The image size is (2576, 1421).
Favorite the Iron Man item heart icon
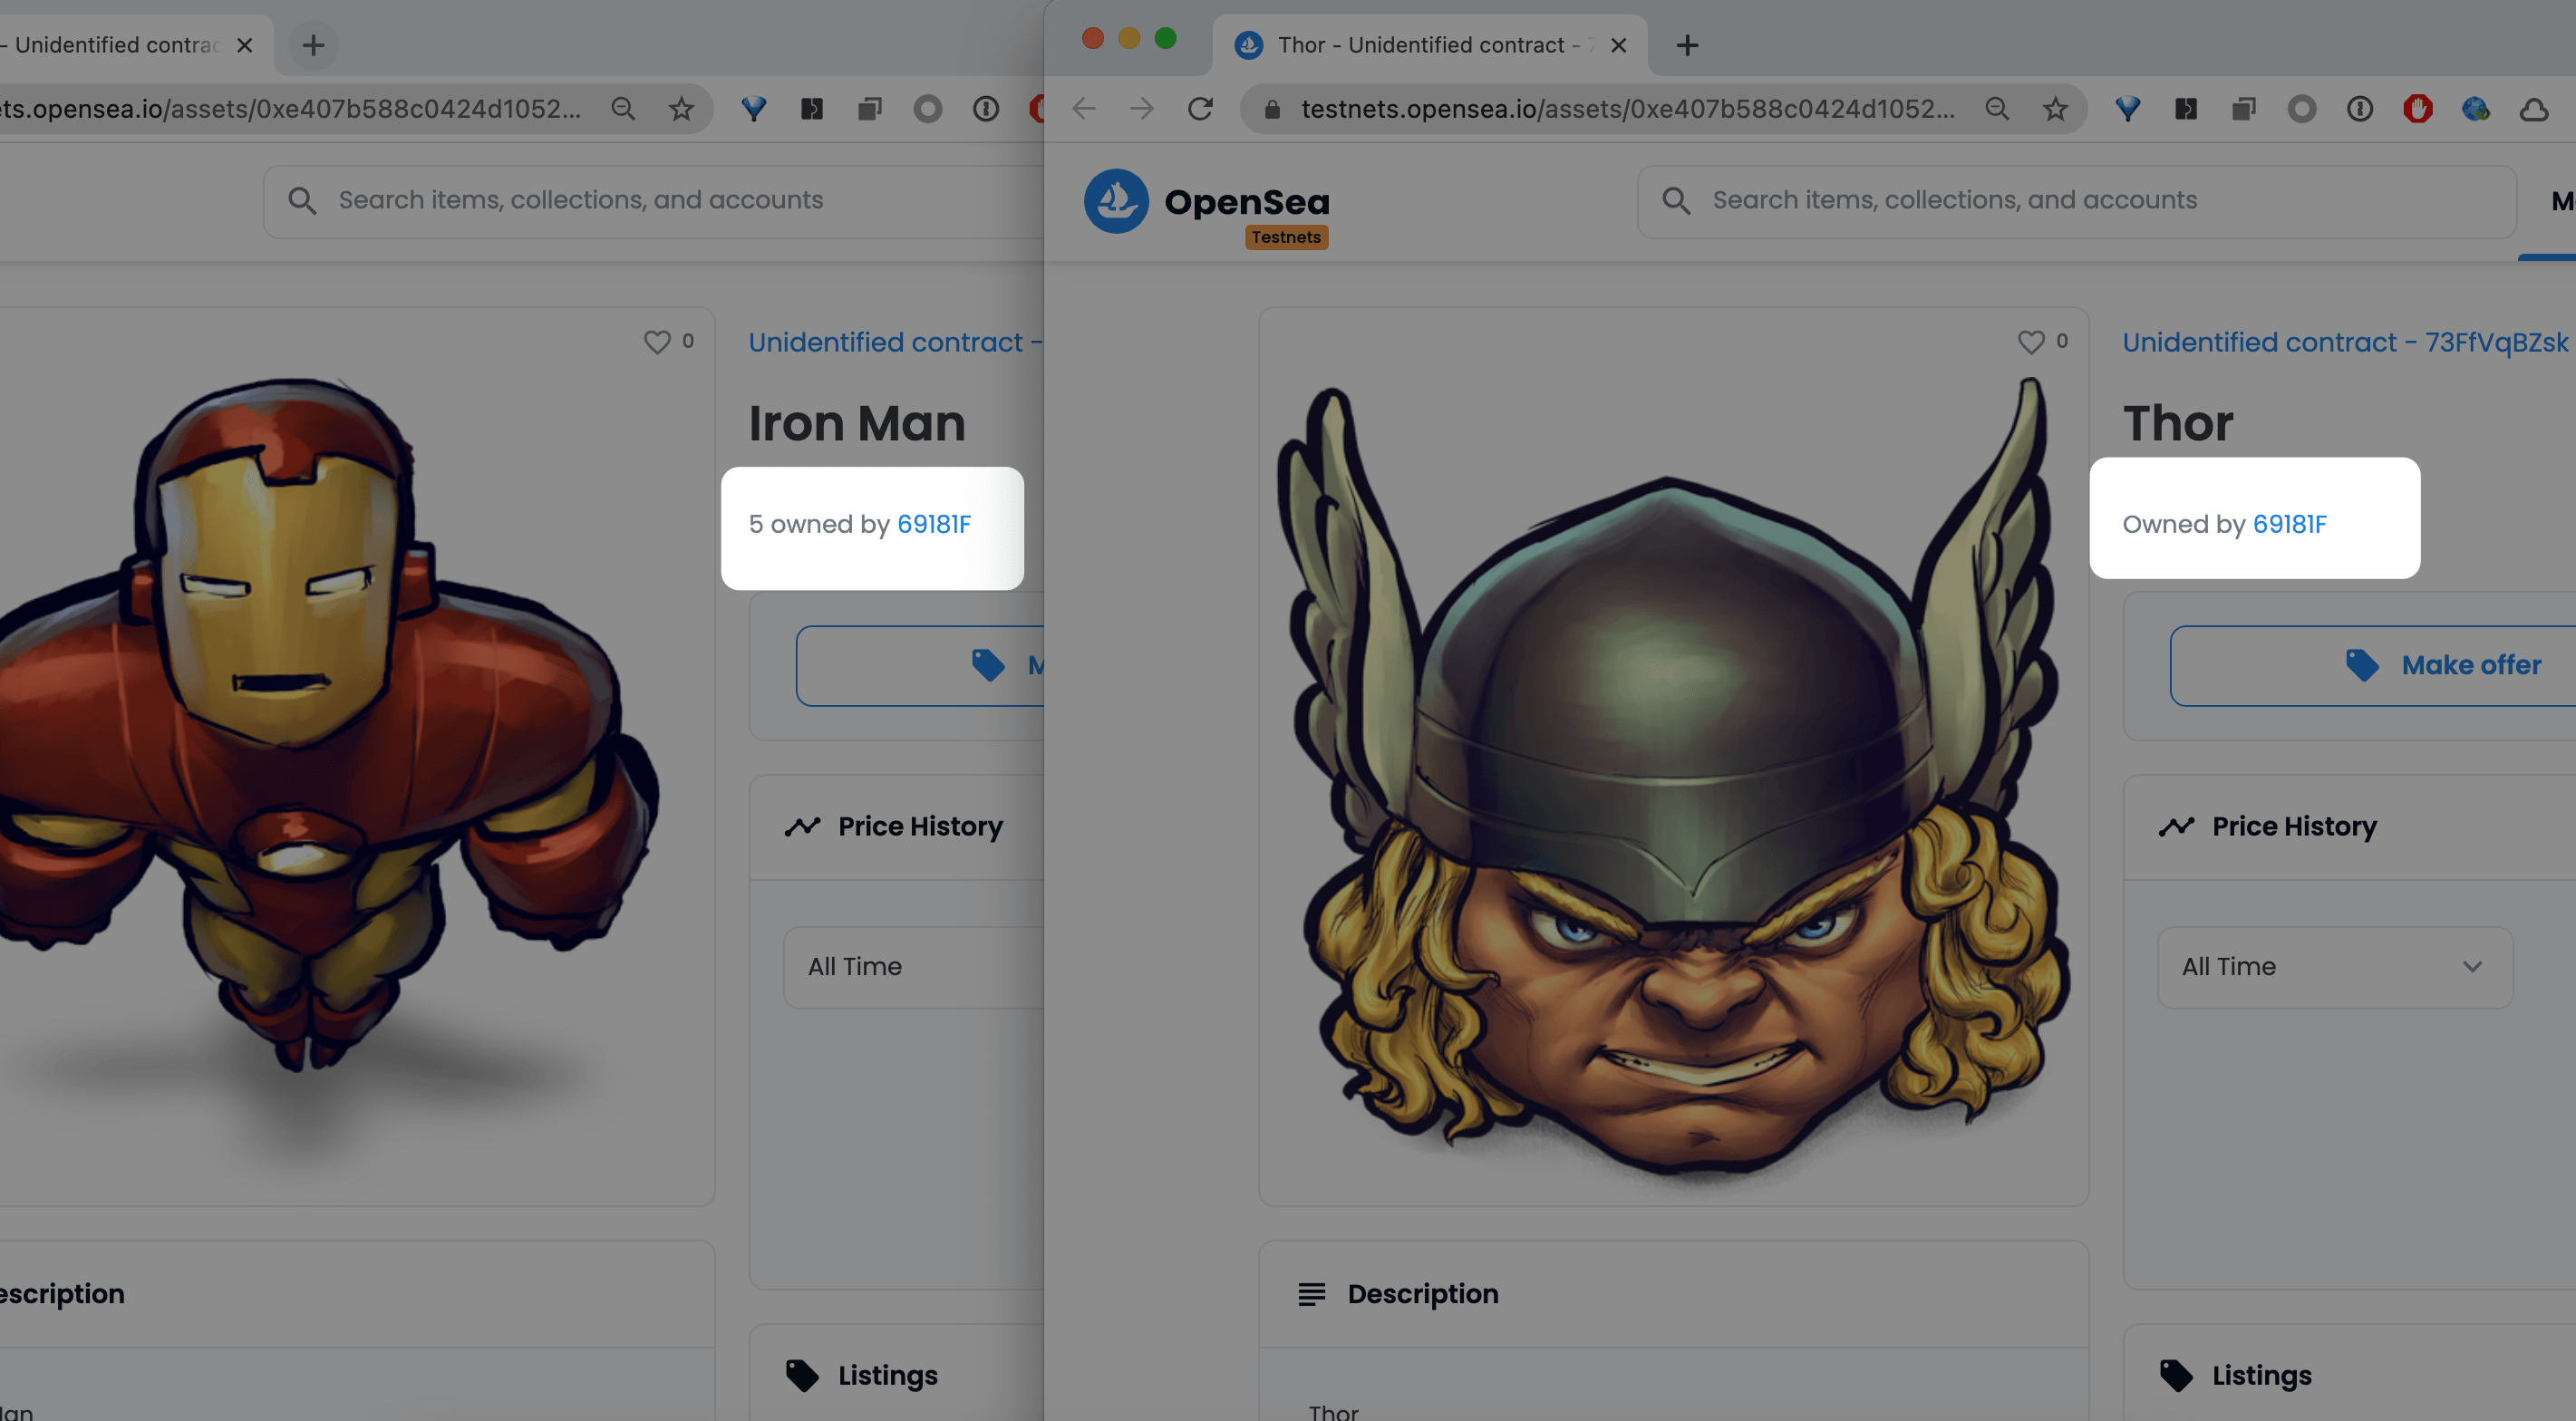656,342
